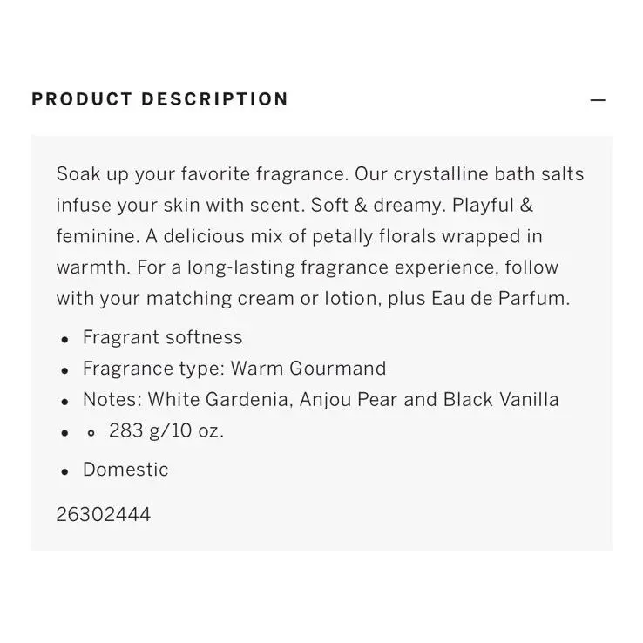Click the 'Fragrance type: Warm Gourmand' line
This screenshot has height=643, width=643.
[234, 369]
